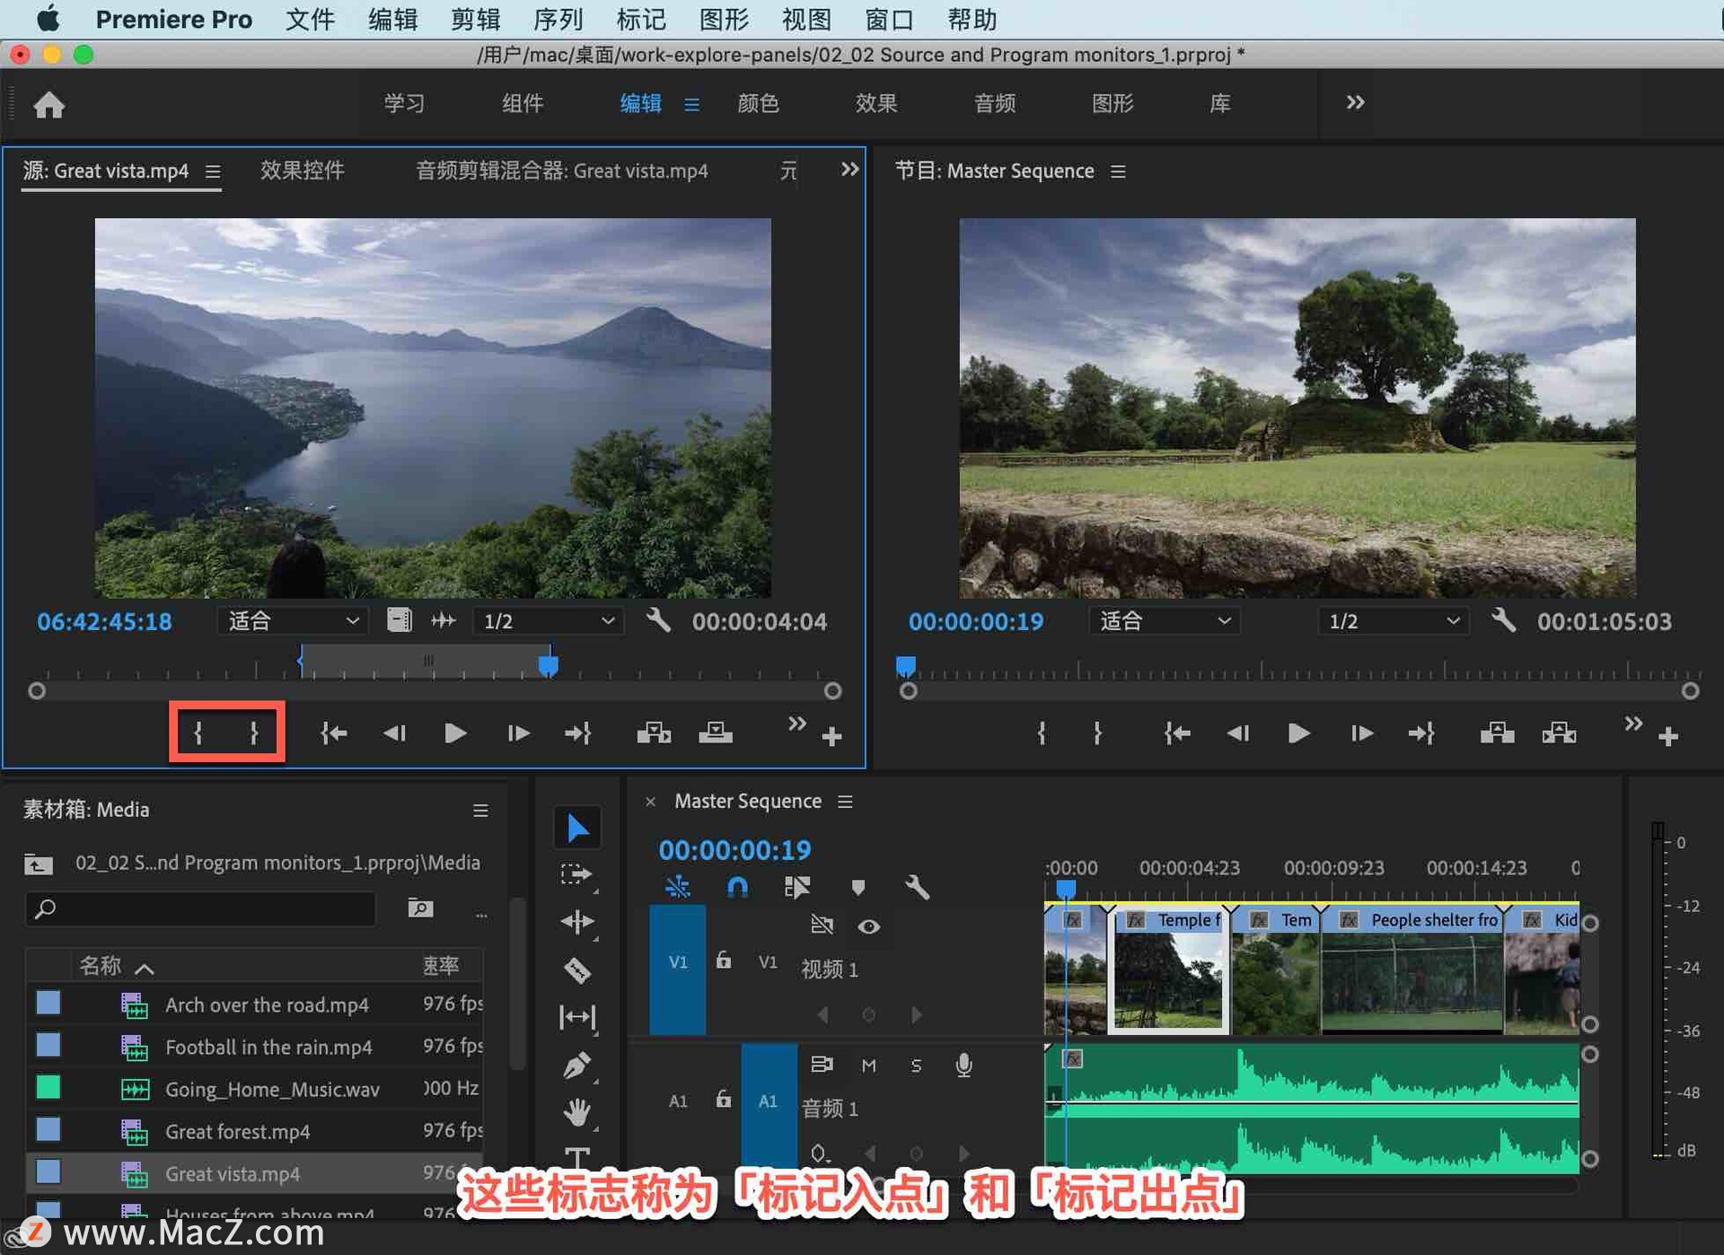1724x1255 pixels.
Task: Select the Razor tool in toolbar
Action: tap(576, 970)
